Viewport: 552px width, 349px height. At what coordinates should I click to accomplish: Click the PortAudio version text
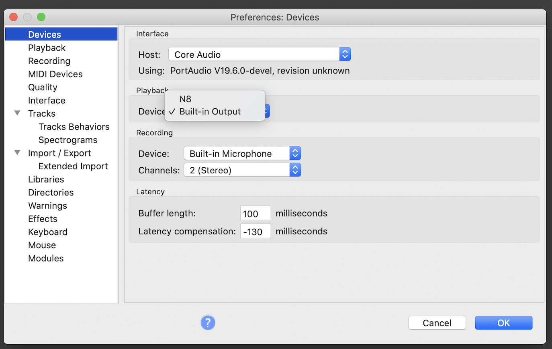260,71
